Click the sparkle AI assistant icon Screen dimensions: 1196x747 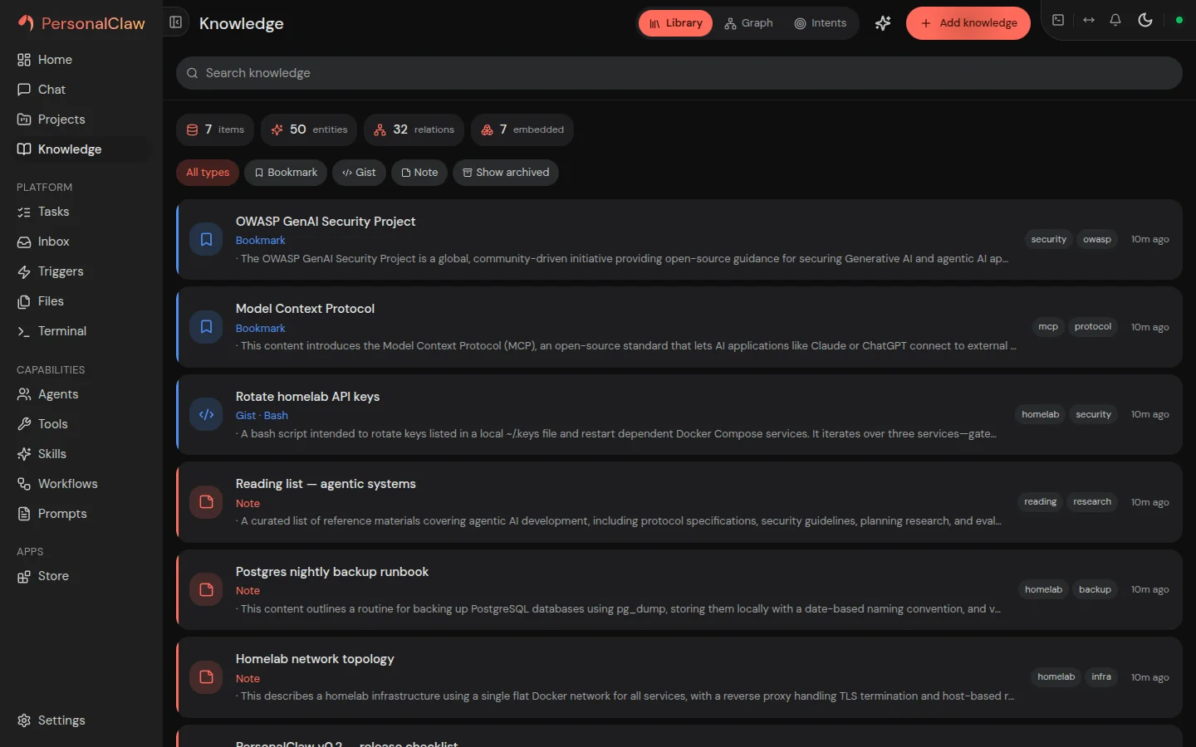coord(883,23)
